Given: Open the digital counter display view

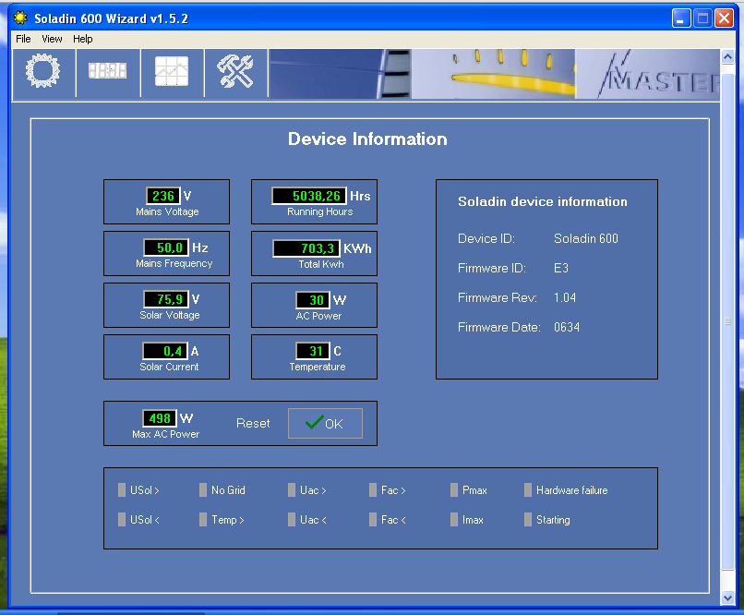Looking at the screenshot, I should tap(107, 72).
